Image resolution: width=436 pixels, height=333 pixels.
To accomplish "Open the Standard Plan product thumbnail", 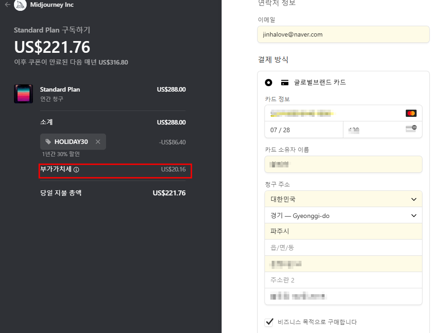I will (x=23, y=94).
